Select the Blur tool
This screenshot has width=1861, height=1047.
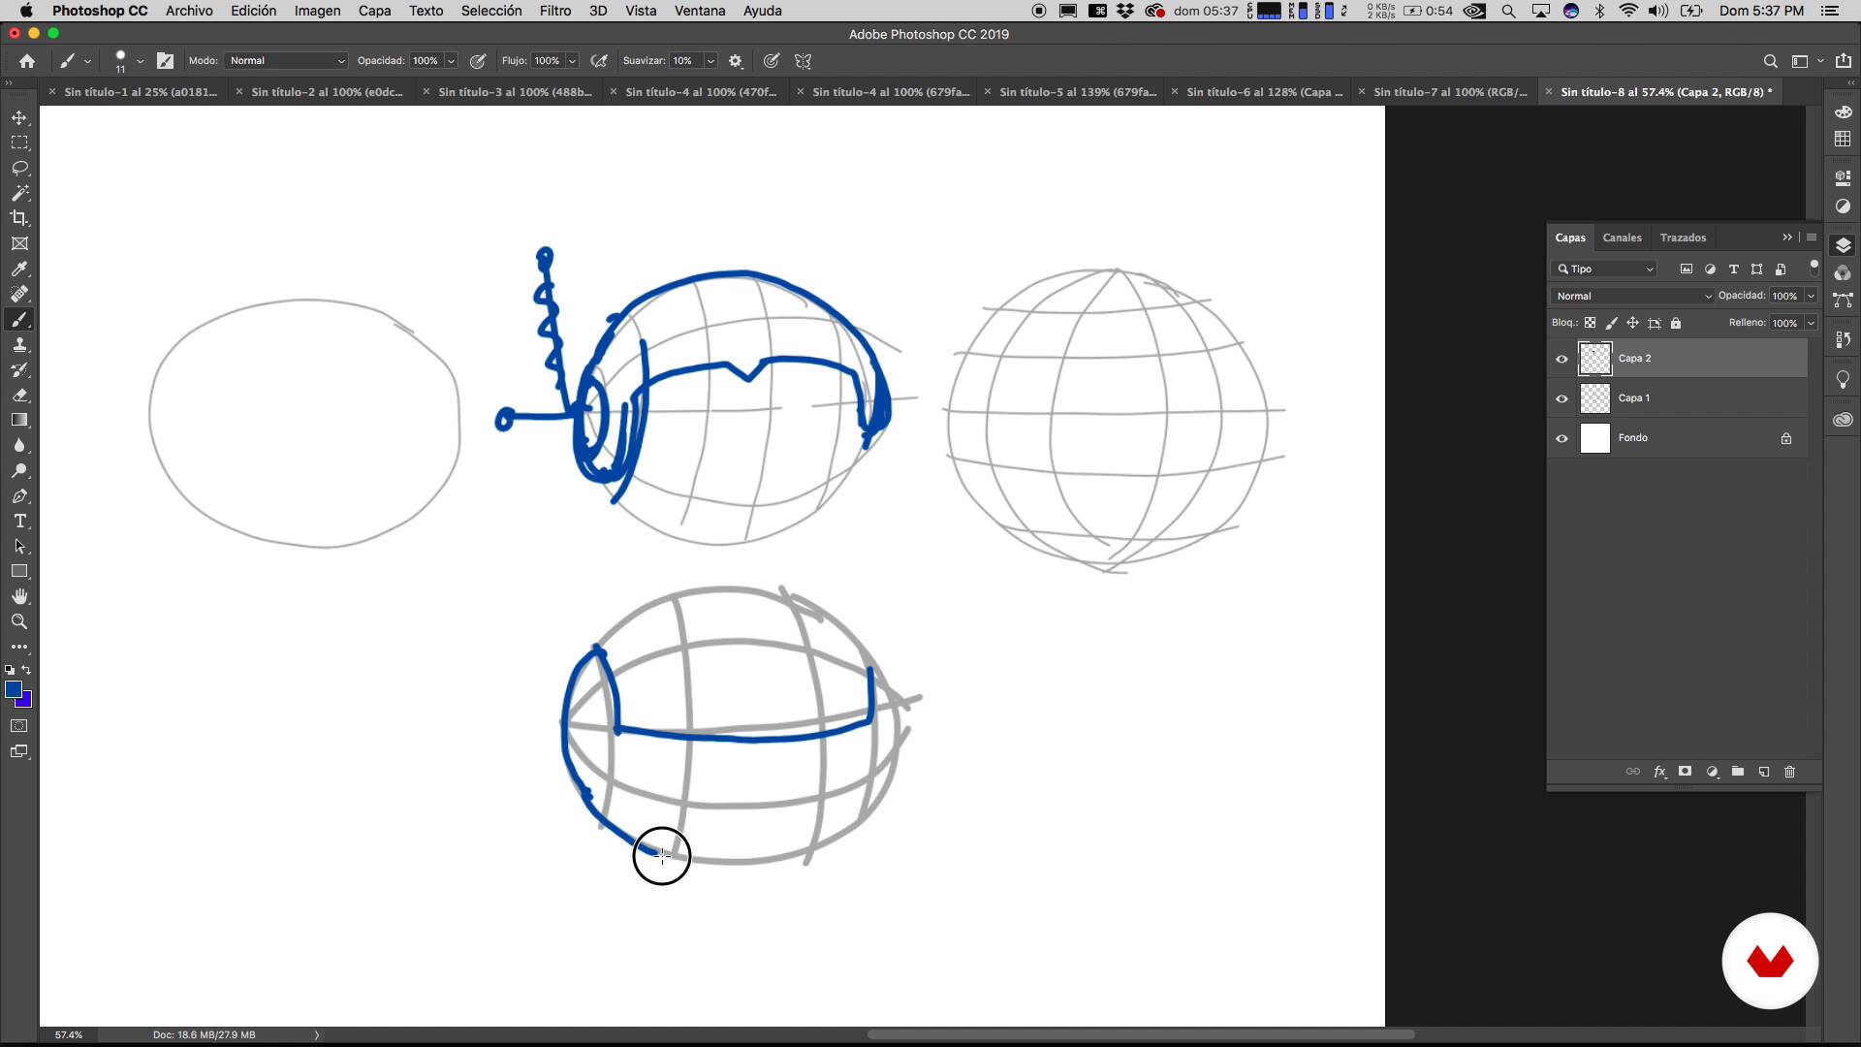click(x=19, y=446)
